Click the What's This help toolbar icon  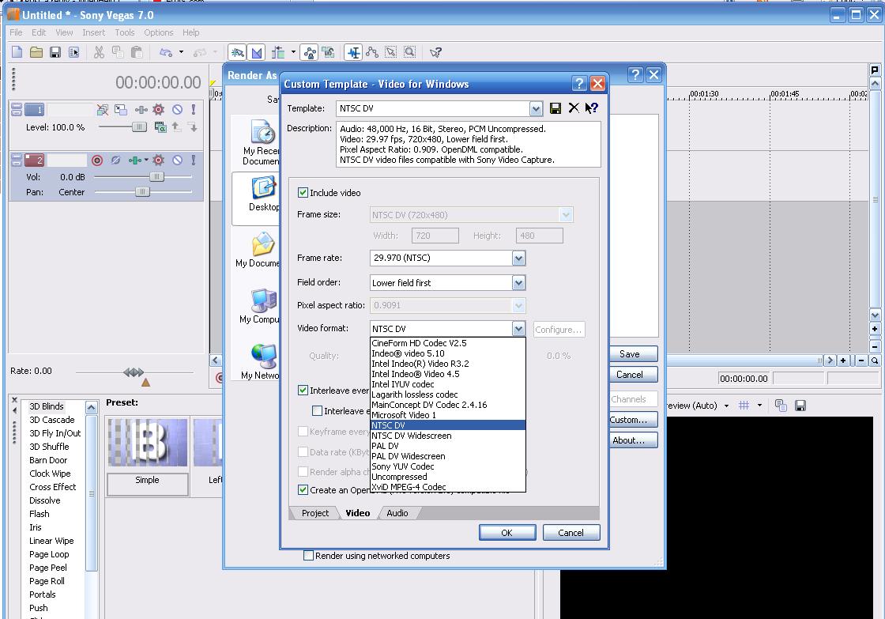coord(435,52)
